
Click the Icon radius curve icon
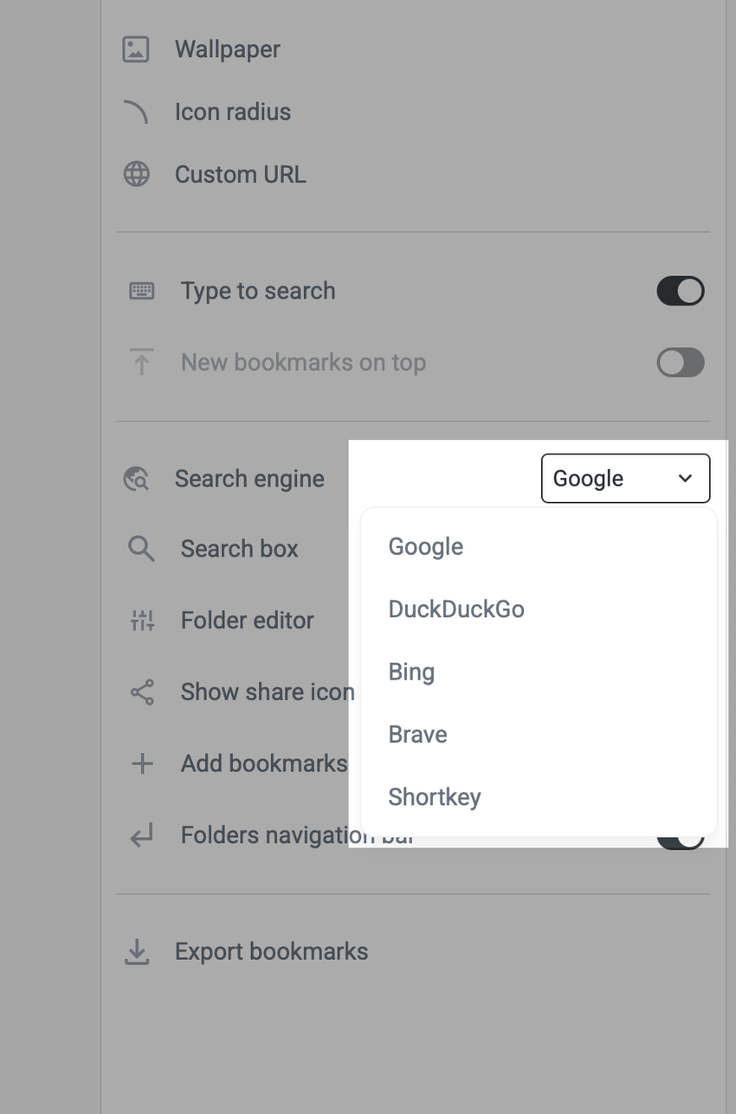pyautogui.click(x=136, y=112)
